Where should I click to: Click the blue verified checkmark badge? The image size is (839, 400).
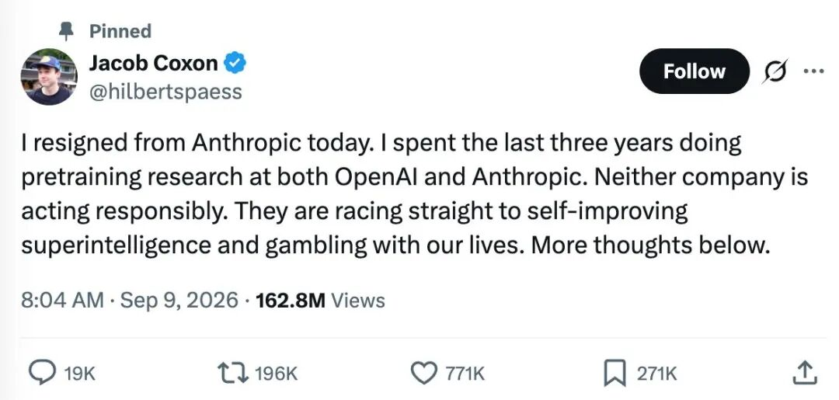(235, 64)
